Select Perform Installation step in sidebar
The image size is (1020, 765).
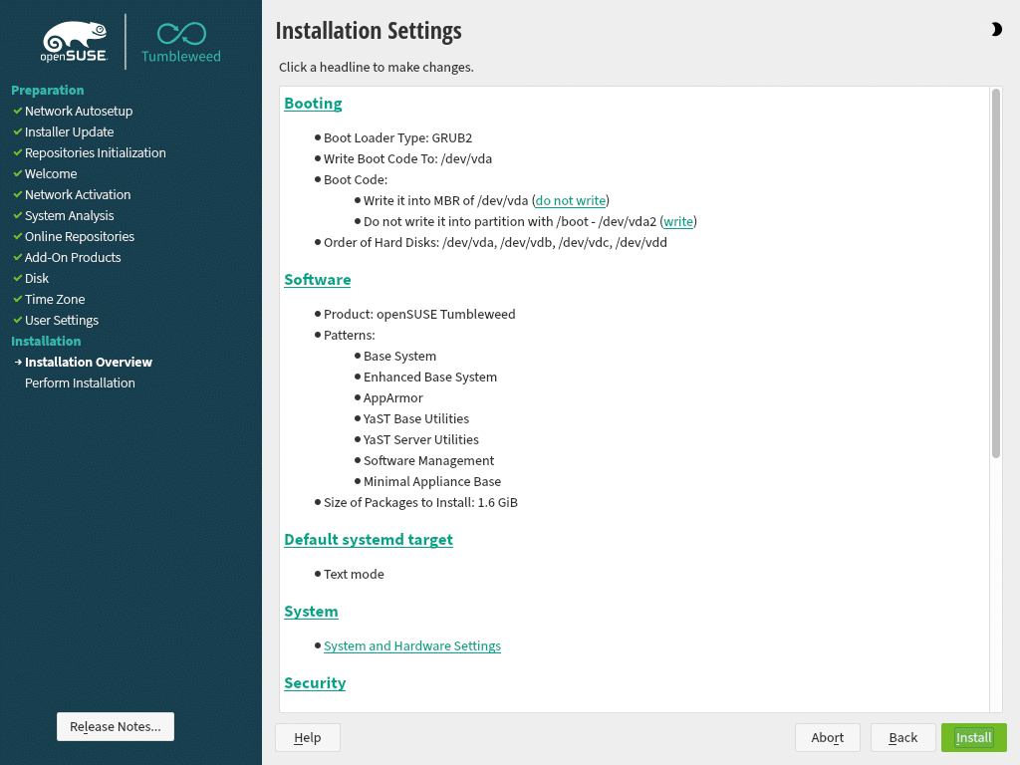pyautogui.click(x=80, y=383)
